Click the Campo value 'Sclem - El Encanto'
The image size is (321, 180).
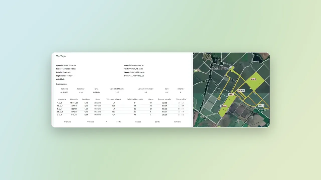(137, 72)
